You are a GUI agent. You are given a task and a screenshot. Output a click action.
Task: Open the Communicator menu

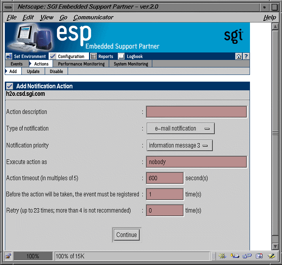coord(93,17)
